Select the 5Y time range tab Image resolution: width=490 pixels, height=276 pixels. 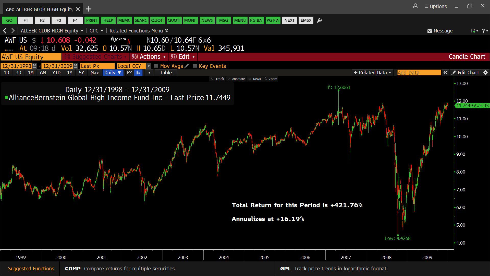[x=81, y=73]
